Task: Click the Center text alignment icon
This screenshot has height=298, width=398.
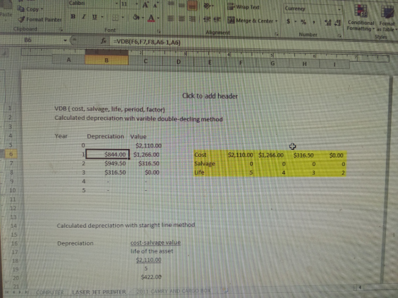Action: coord(181,18)
